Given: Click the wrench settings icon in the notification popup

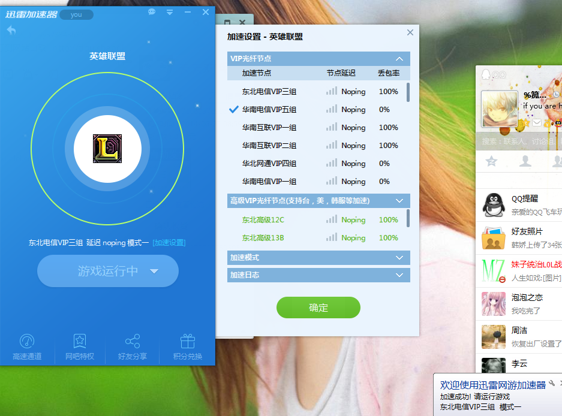Looking at the screenshot, I should 552,384.
